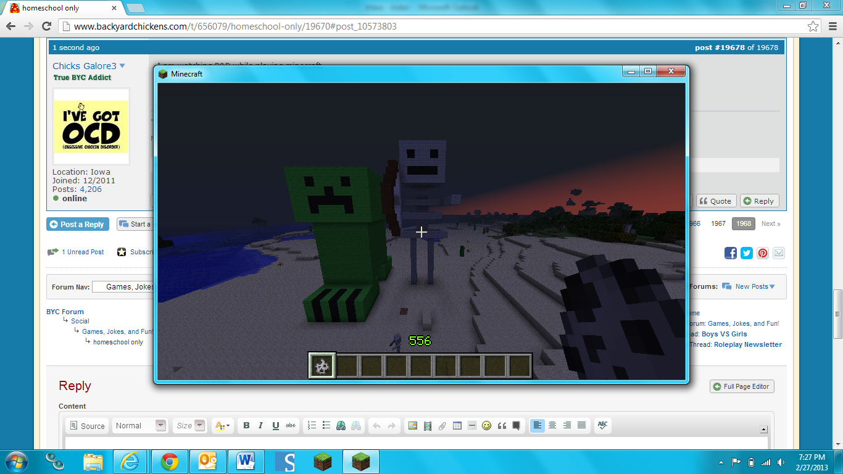Viewport: 843px width, 474px height.
Task: Click the Post a Reply button
Action: tap(78, 224)
